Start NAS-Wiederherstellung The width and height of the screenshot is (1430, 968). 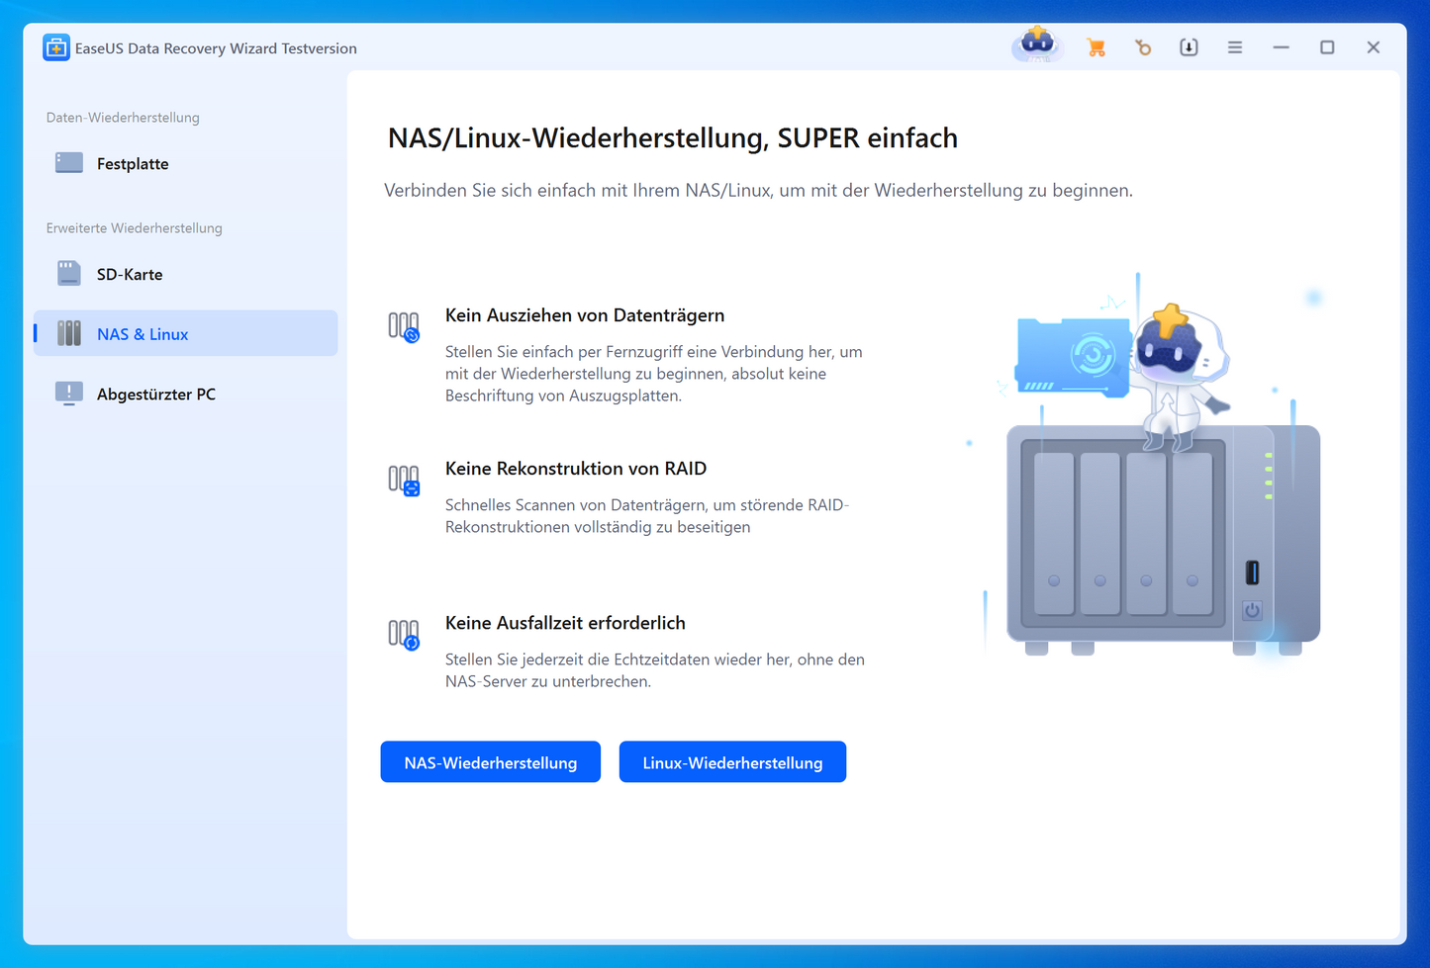(x=490, y=762)
